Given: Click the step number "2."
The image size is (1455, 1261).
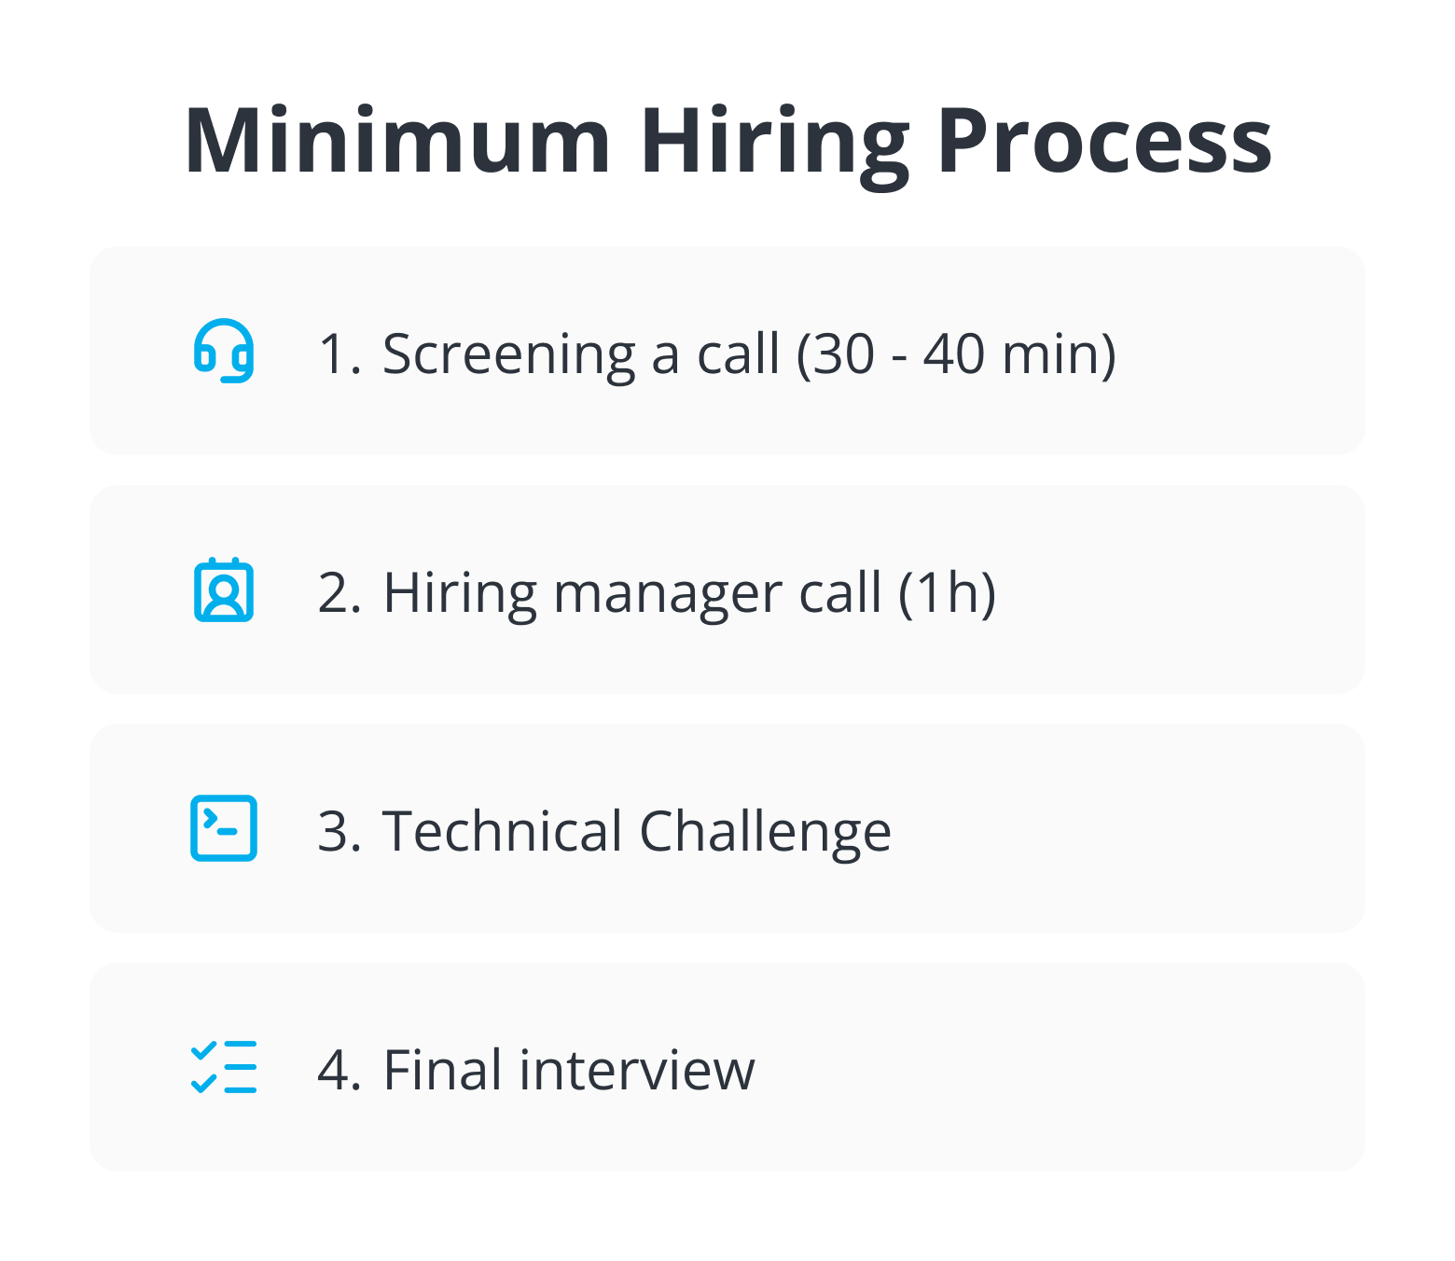Looking at the screenshot, I should [x=339, y=593].
